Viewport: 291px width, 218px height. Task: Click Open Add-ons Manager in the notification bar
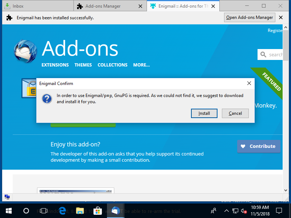250,17
